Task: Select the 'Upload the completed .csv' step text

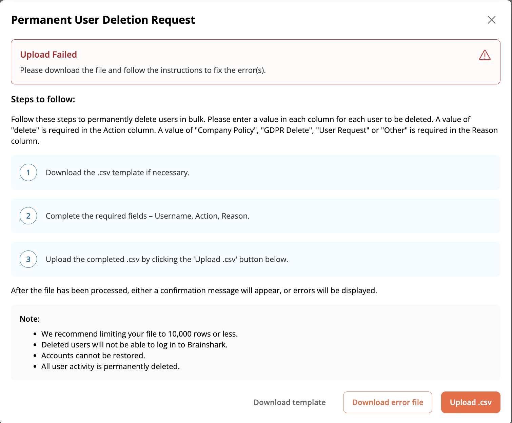Action: [167, 259]
